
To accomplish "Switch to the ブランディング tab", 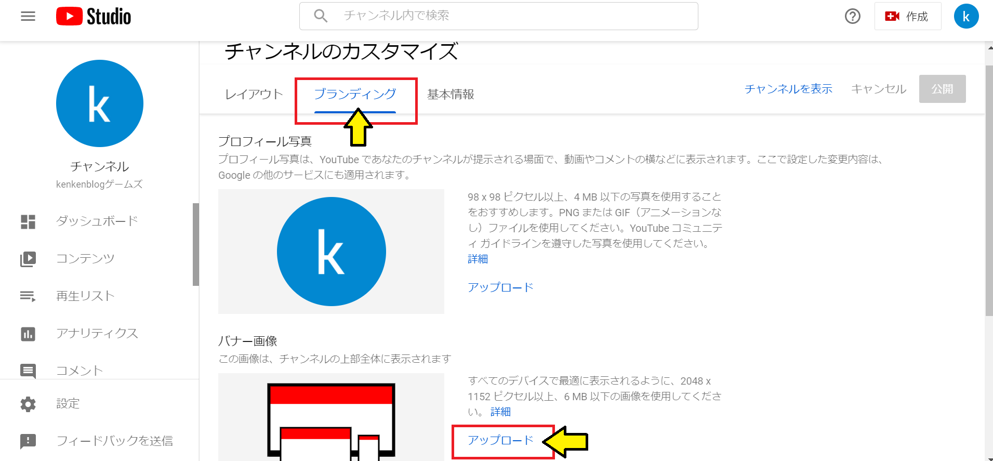I will click(x=355, y=94).
